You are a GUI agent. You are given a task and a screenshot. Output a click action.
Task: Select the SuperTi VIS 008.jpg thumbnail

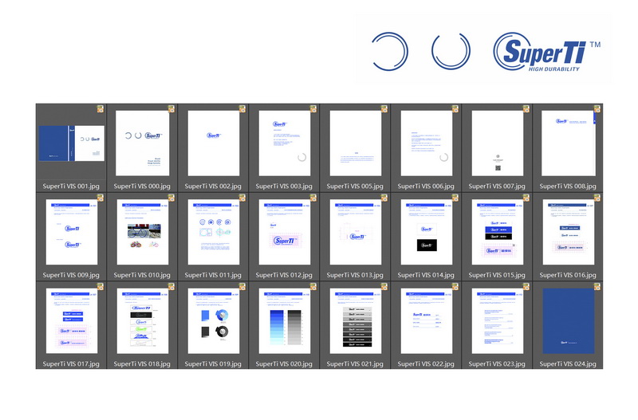click(569, 143)
